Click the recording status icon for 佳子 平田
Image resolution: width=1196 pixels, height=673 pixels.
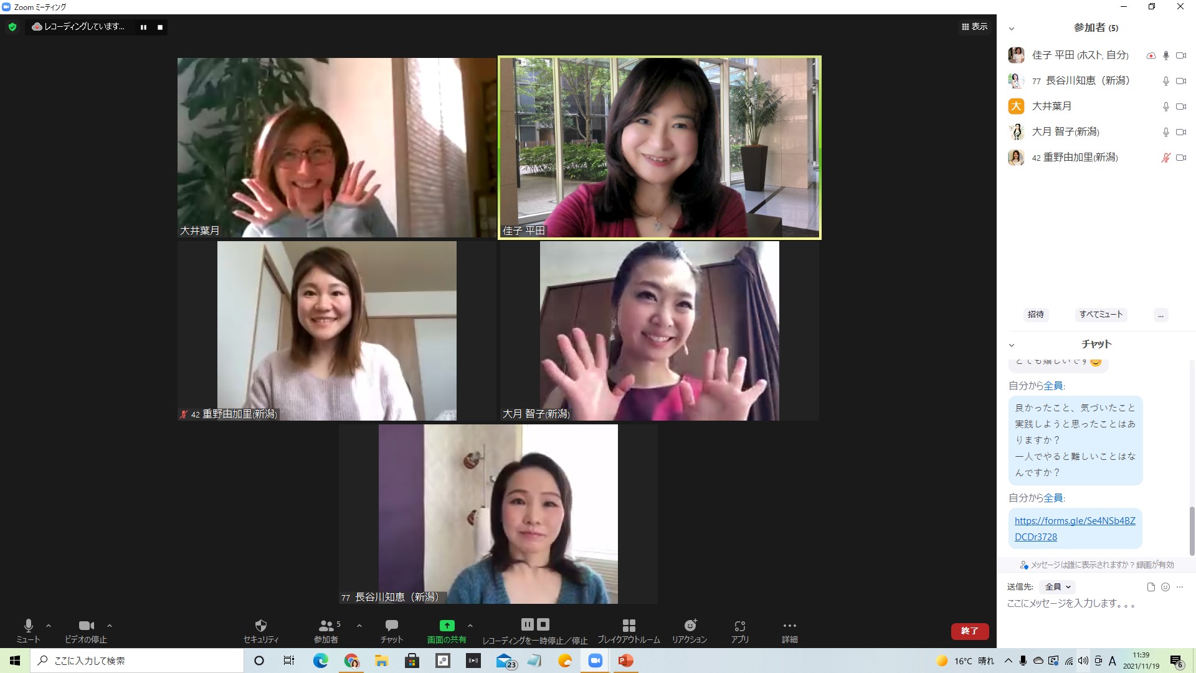coord(1151,55)
